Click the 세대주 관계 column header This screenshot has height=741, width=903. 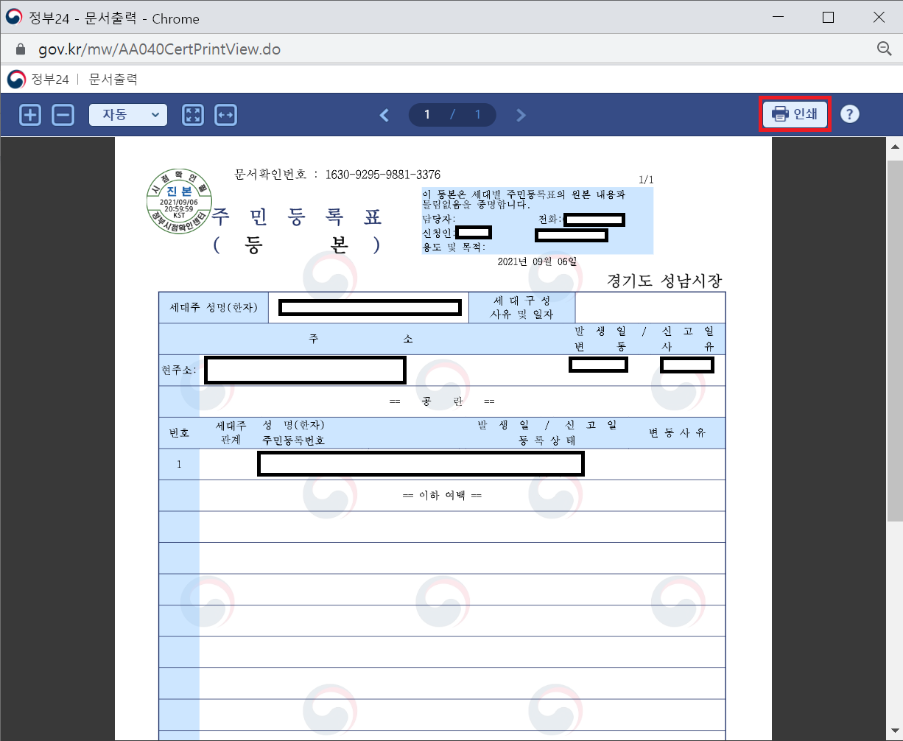point(231,433)
